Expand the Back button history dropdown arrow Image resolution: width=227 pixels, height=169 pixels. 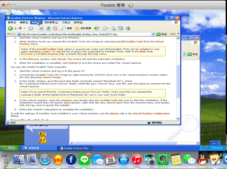pos(25,28)
